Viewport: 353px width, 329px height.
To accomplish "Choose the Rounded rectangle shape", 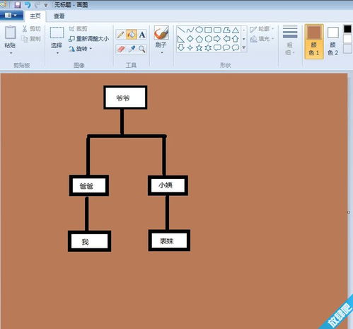I will [x=217, y=30].
